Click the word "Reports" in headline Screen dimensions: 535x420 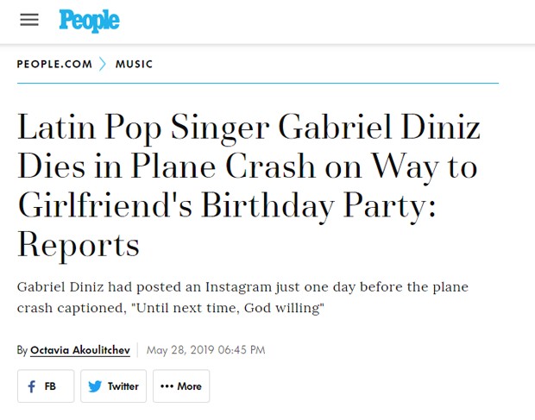tap(79, 245)
